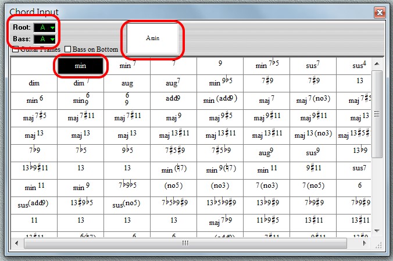
Task: Select the highlighted min chord cell
Action: (x=80, y=66)
